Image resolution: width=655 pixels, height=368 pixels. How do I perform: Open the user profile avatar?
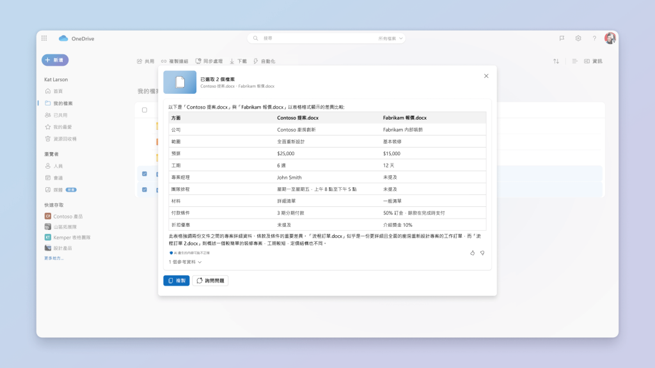click(x=610, y=38)
